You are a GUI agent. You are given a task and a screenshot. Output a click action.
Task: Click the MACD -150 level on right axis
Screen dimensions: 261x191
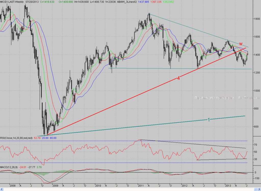click(257, 178)
